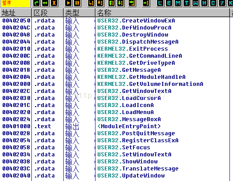Select USER32.RegisterClassExA entry
This screenshot has height=181, width=233.
138,140
